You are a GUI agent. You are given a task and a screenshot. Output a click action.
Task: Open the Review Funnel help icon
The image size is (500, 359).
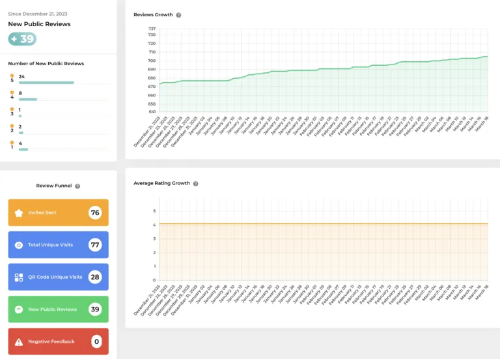pos(77,186)
